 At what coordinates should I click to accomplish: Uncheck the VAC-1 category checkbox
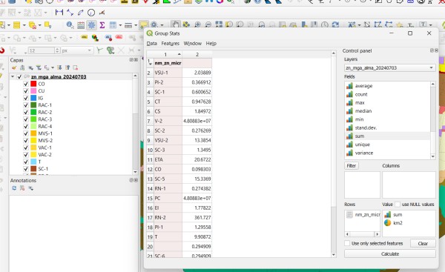coord(26,147)
